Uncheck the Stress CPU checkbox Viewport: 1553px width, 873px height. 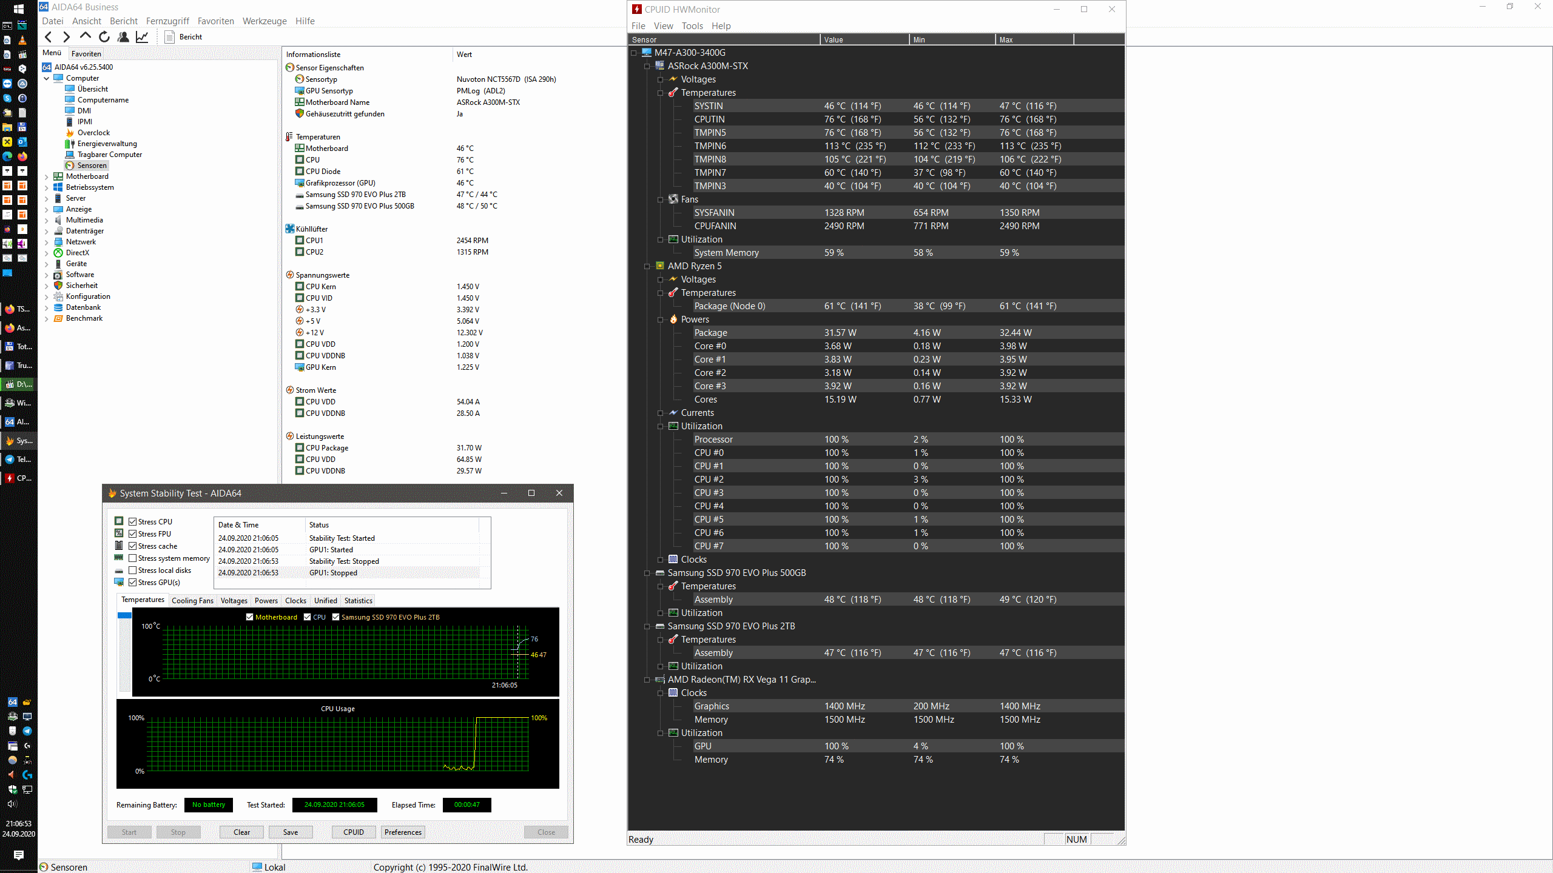(x=132, y=521)
